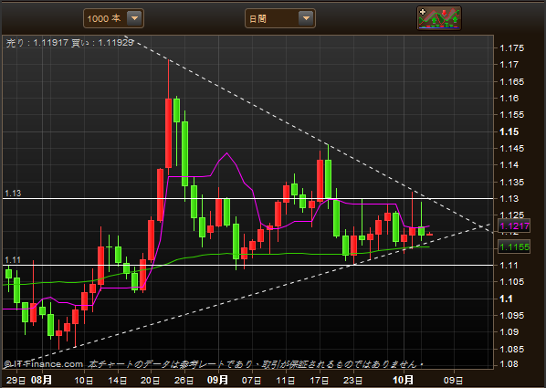
Task: Click the magenta 1.1217 price tag
Action: pyautogui.click(x=514, y=226)
